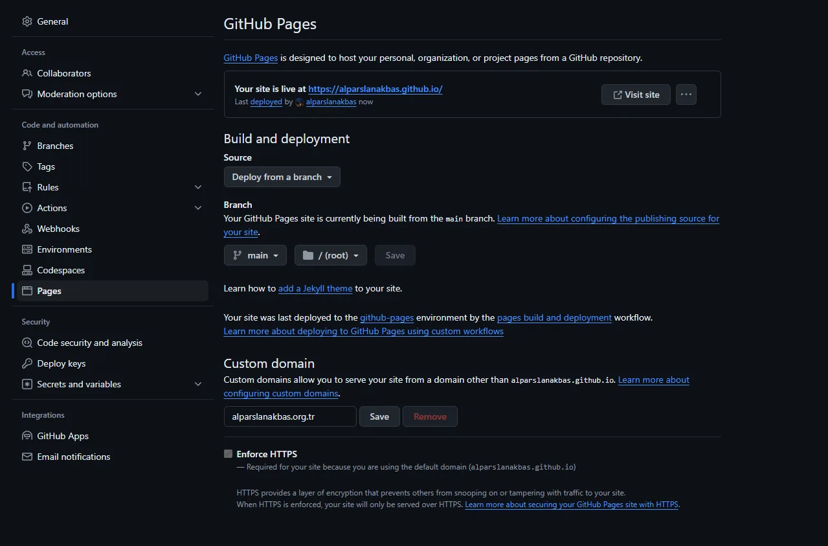Click Learn more about configuring custom domains
This screenshot has height=546, width=828.
click(654, 380)
